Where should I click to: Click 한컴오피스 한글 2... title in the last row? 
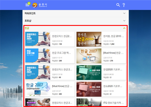tap(62, 103)
